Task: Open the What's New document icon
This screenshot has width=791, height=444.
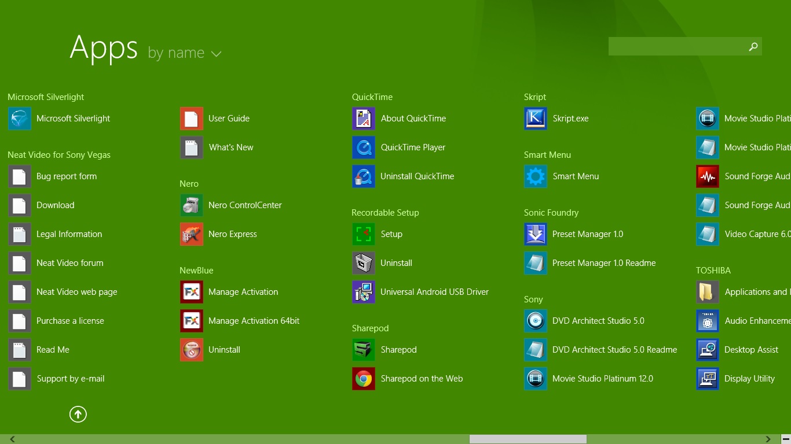Action: (192, 147)
